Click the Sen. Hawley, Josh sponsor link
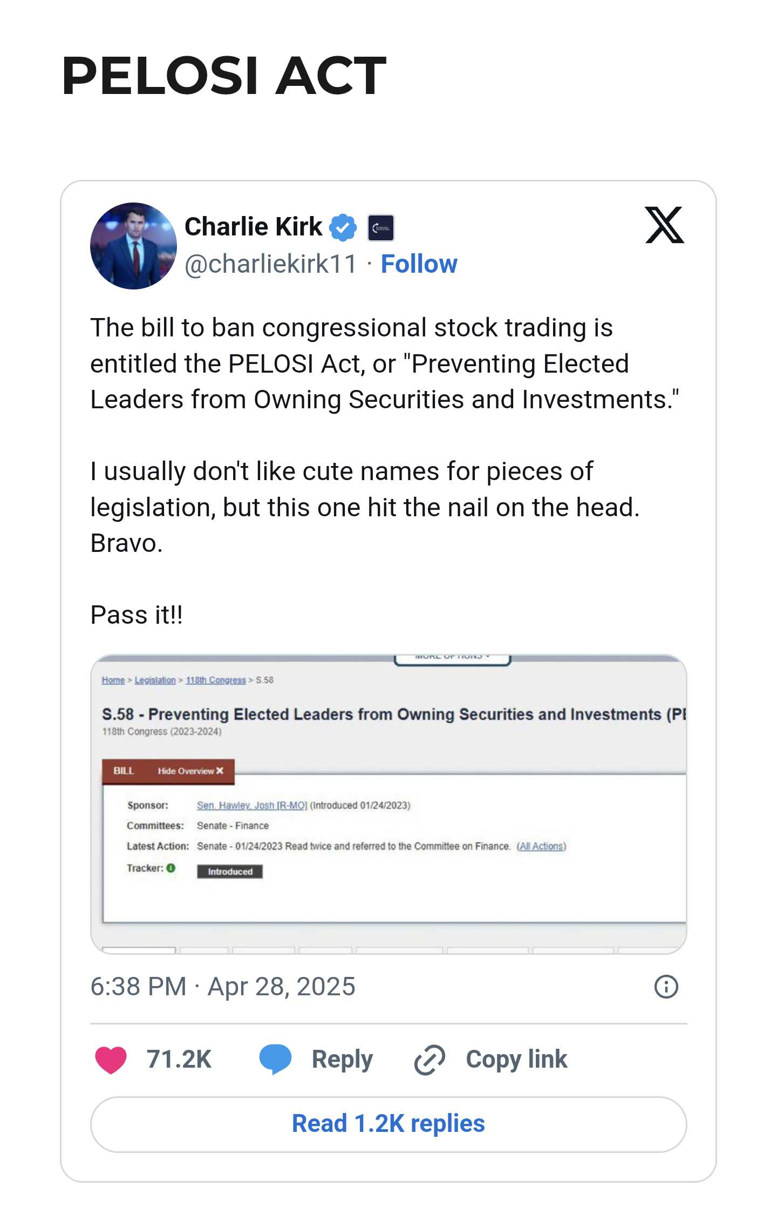 tap(252, 805)
